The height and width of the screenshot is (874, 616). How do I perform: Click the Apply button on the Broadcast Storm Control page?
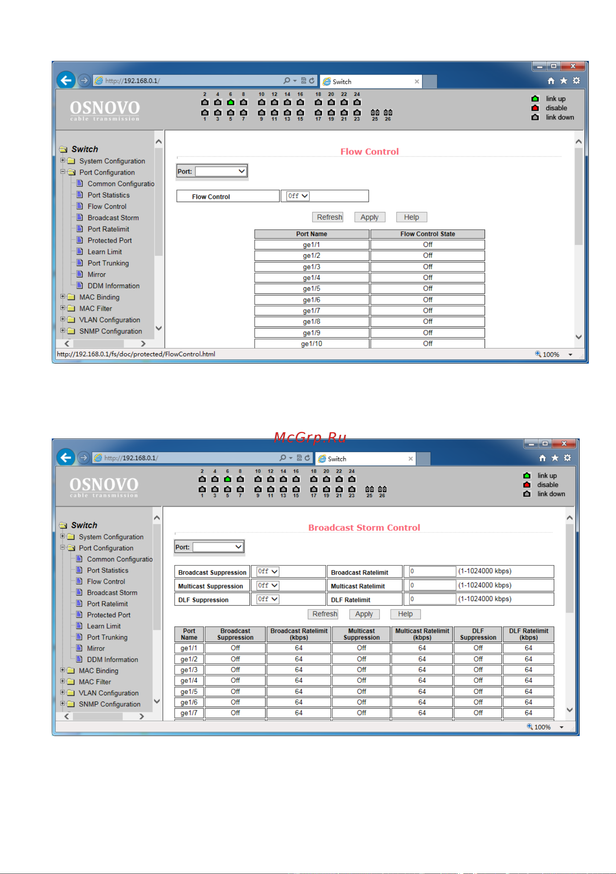click(364, 614)
